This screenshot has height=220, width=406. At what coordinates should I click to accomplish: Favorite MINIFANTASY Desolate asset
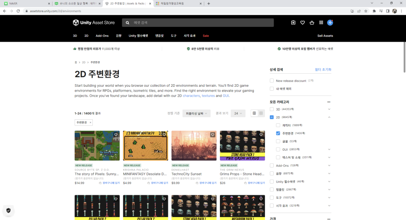click(164, 135)
